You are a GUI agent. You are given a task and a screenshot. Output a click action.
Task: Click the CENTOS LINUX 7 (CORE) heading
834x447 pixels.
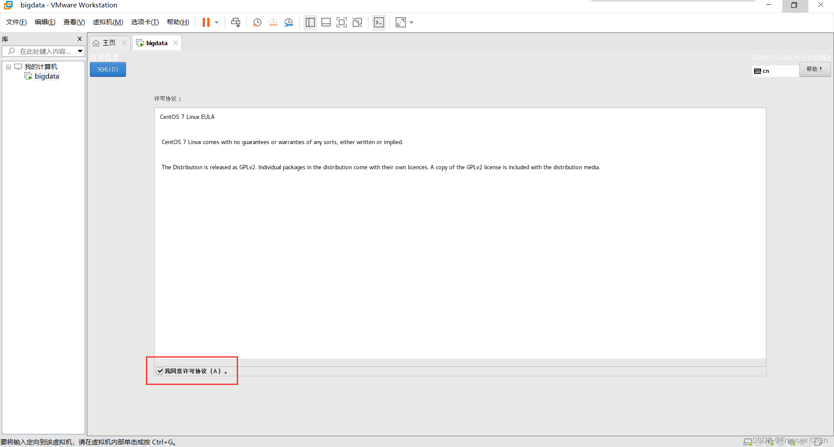point(791,57)
